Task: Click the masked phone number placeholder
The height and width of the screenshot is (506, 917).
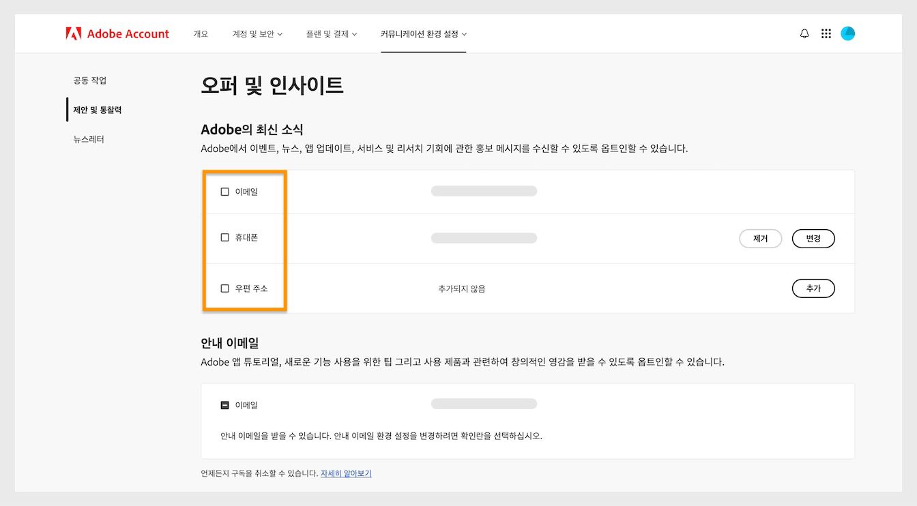Action: (484, 238)
